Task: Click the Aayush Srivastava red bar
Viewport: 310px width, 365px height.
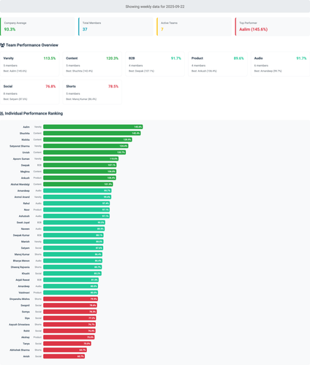Action: coord(69,324)
